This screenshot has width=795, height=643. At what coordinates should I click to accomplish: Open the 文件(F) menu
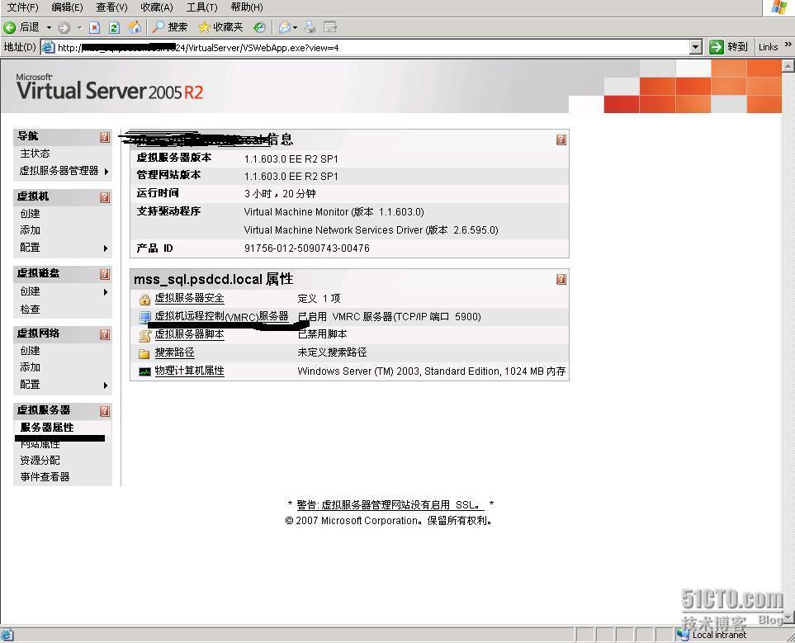point(22,7)
